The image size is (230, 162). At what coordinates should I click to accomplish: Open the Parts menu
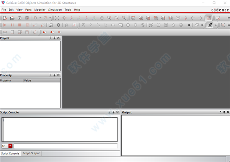(x=28, y=10)
